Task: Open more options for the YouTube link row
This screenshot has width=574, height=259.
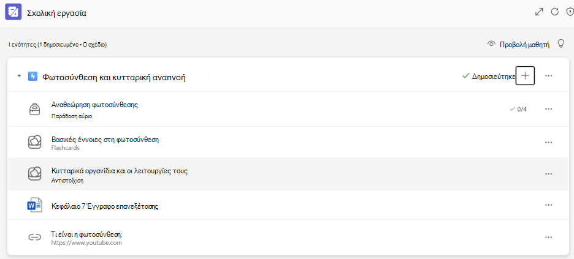Action: (548, 237)
